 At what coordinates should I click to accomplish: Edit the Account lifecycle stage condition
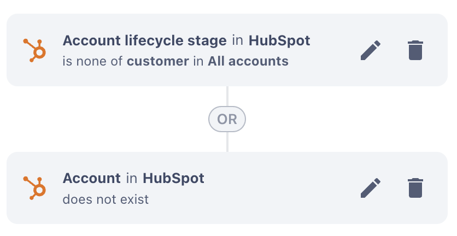pyautogui.click(x=371, y=50)
